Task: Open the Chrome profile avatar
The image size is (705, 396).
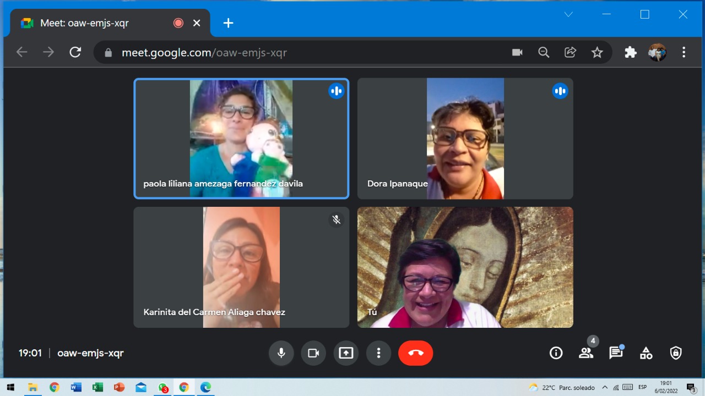Action: pos(657,52)
